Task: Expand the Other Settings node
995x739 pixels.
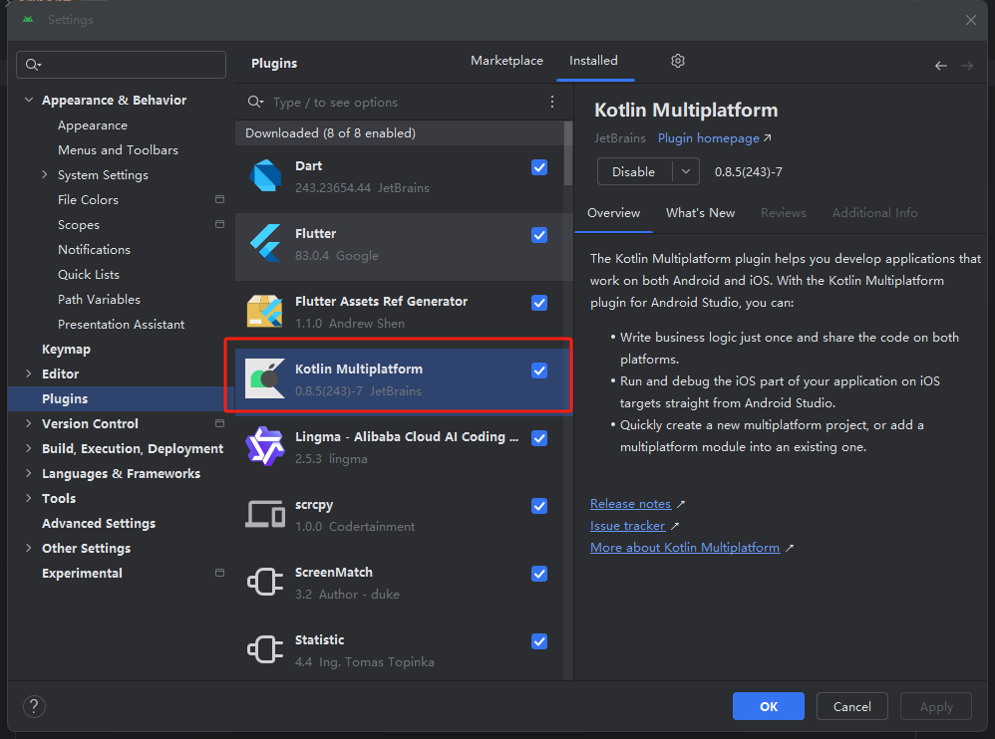Action: pyautogui.click(x=29, y=548)
